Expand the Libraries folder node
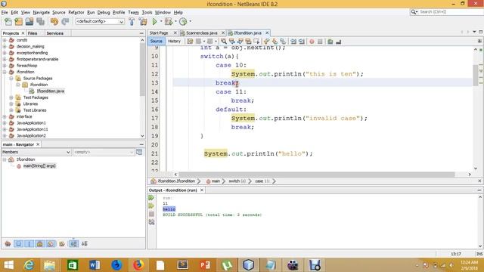484x272 pixels. tap(11, 104)
